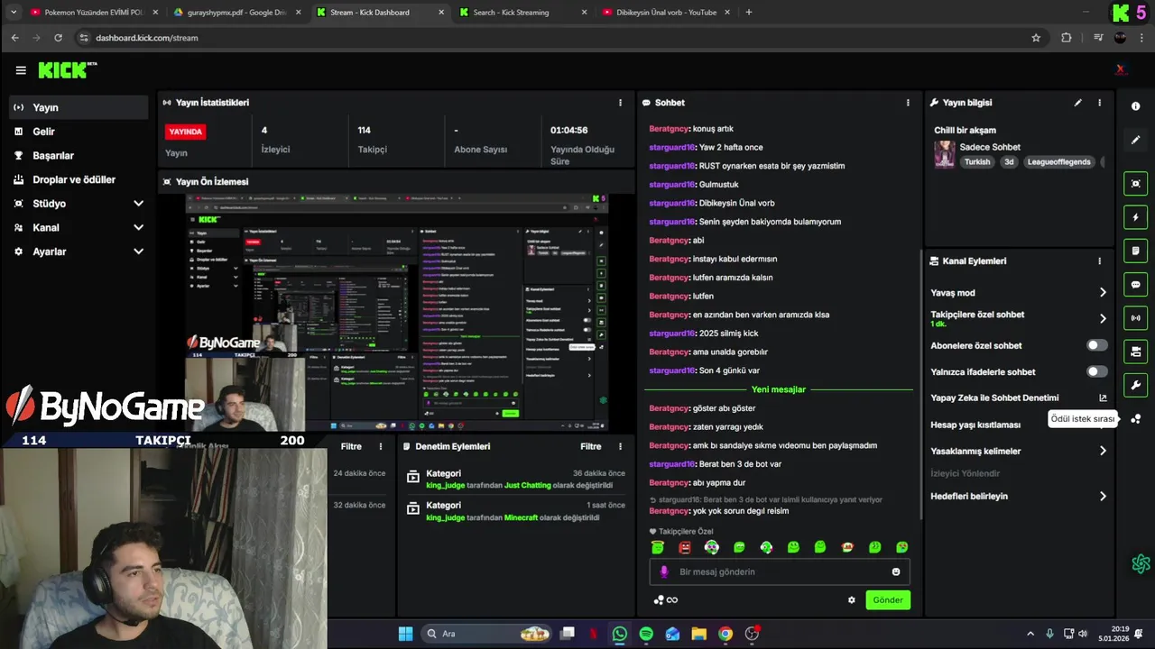
Task: Open the Ödül istek sırası icon
Action: coord(1135,419)
